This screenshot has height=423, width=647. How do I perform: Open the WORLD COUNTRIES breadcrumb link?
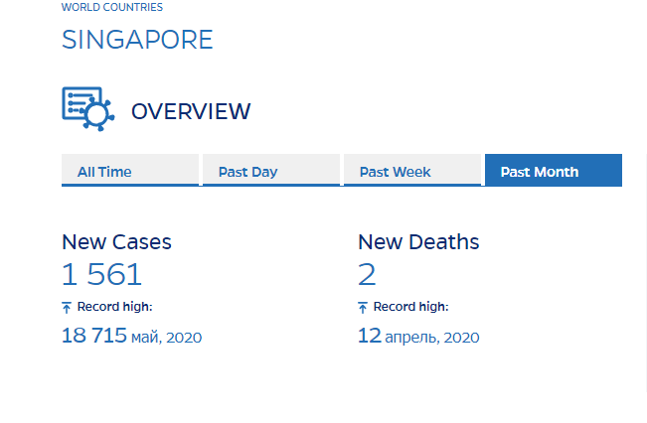point(112,7)
